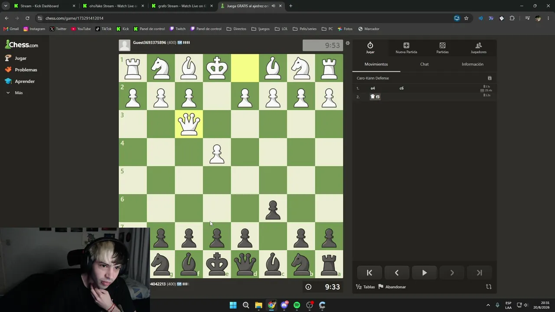Expand the Más menu
Viewport: 555px width, 312px height.
(x=18, y=93)
